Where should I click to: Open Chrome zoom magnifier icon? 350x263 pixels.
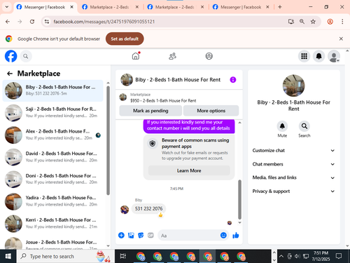click(302, 22)
